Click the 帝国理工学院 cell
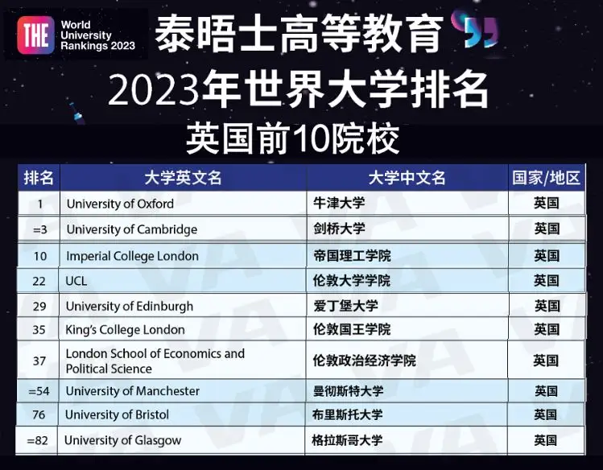This screenshot has width=603, height=470. (x=407, y=256)
